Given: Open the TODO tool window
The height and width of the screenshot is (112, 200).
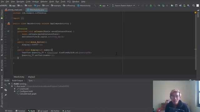Looking at the screenshot, I should coord(8,111).
